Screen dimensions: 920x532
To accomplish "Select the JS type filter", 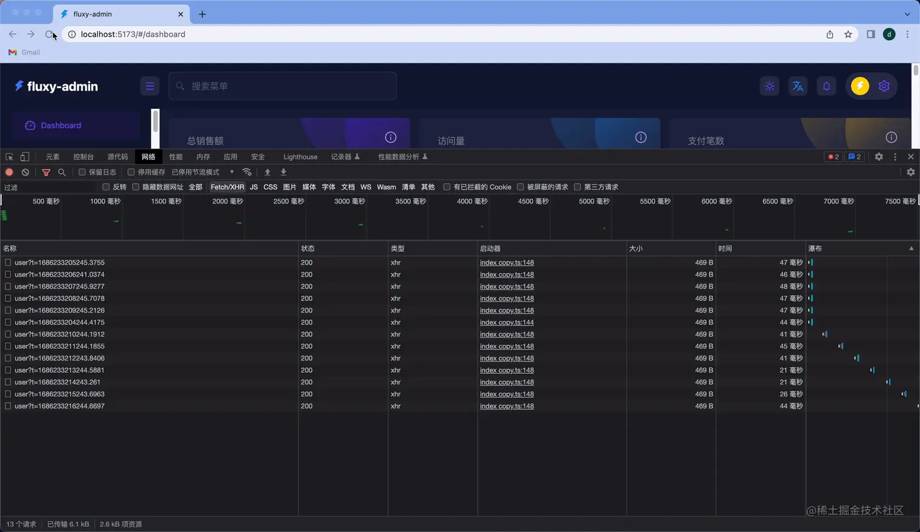I will pos(254,187).
